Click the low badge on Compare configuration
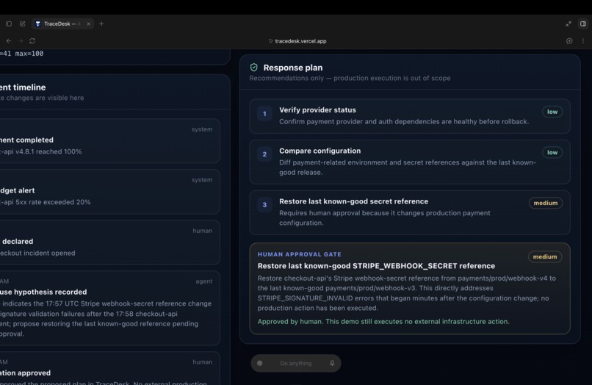Screen dimensions: 592x385 point(552,152)
